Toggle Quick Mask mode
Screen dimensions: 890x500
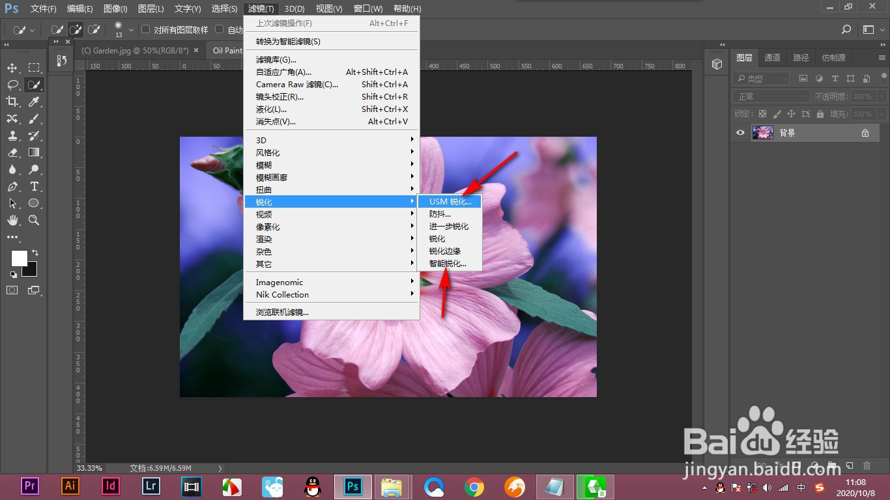[x=12, y=290]
